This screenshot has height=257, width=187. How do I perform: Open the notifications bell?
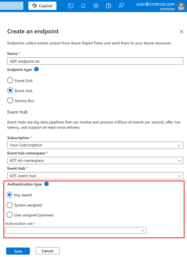83,6
